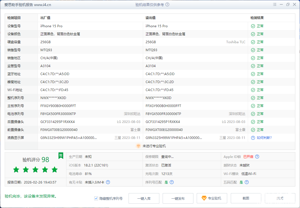
Task: Click the question icon in 液晶显示屏 row
Action: coord(253,138)
